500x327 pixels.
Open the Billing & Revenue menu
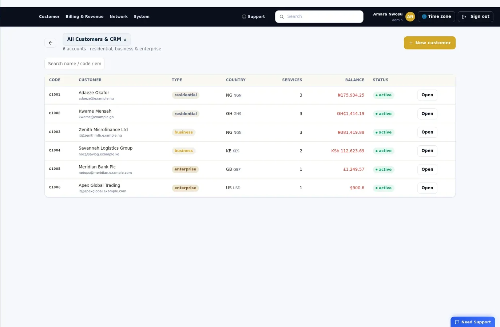(x=84, y=17)
